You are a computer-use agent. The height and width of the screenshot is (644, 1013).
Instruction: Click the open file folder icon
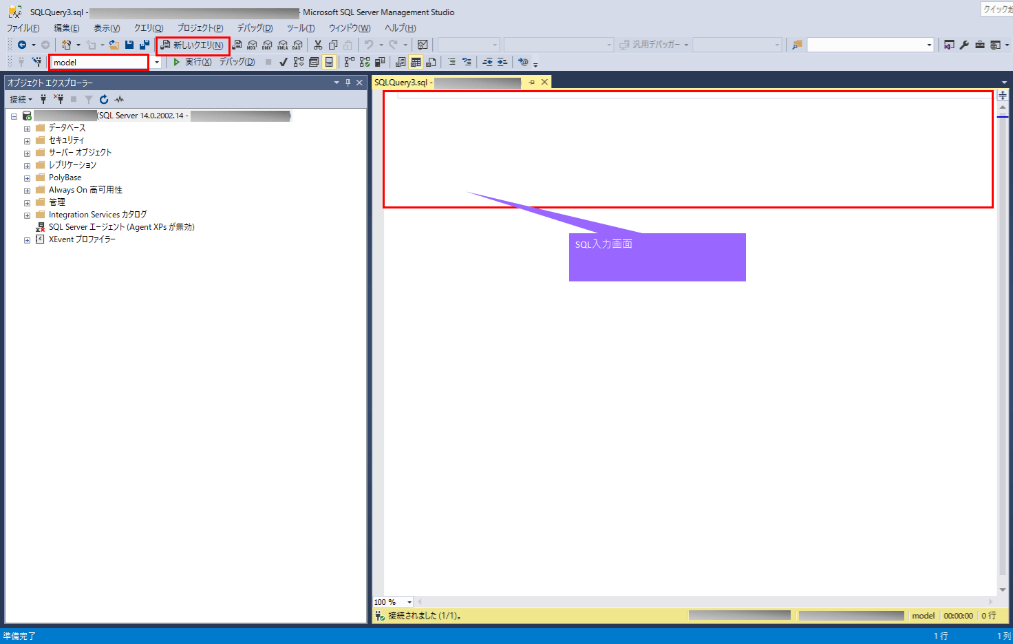[114, 45]
